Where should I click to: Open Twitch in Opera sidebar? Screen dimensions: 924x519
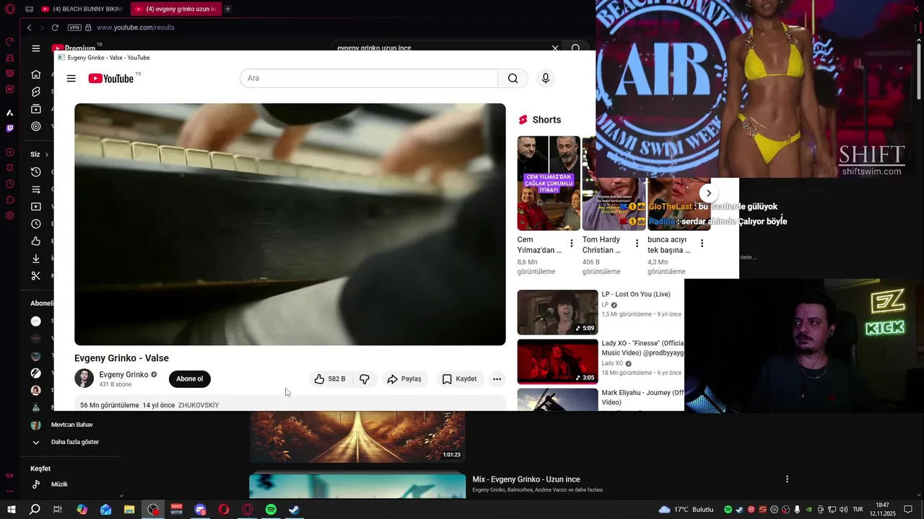(9, 128)
